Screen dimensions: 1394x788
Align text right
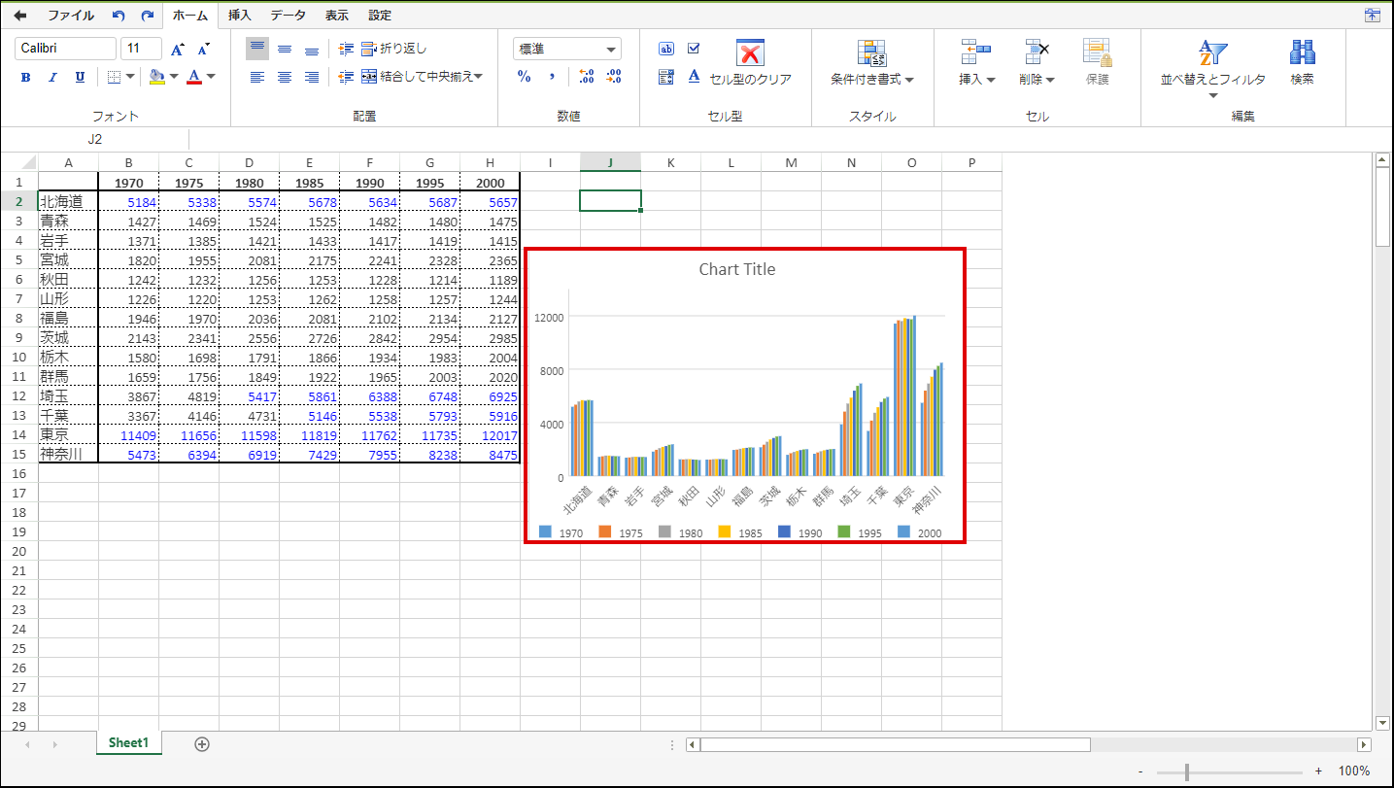(312, 77)
